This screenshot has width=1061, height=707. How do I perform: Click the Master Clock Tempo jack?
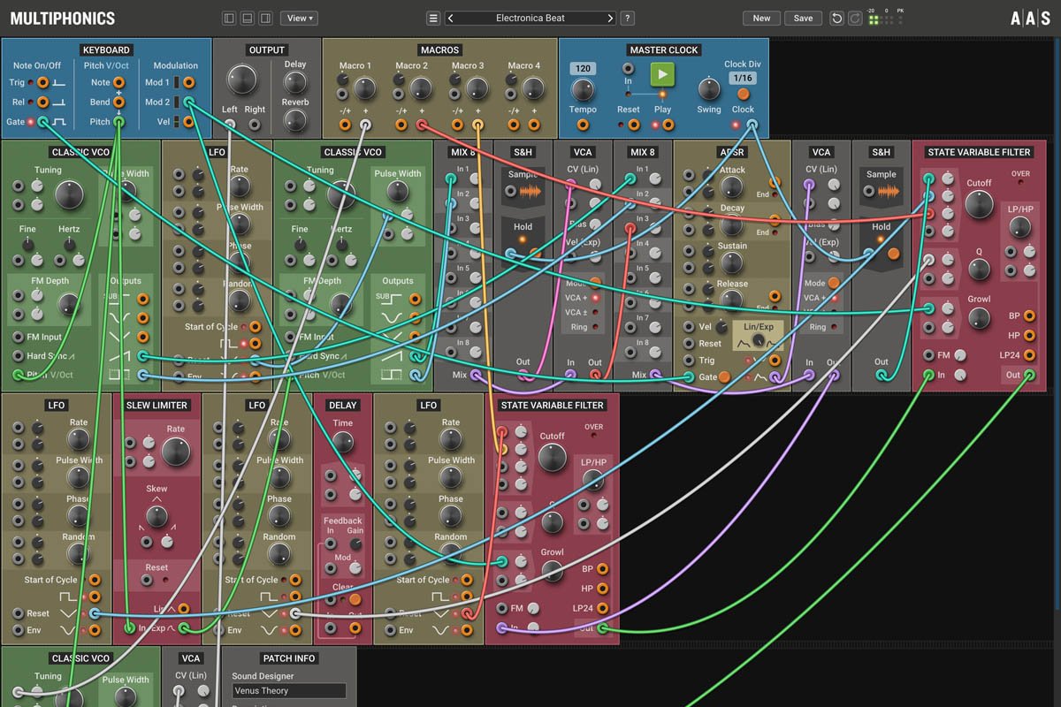click(x=583, y=124)
